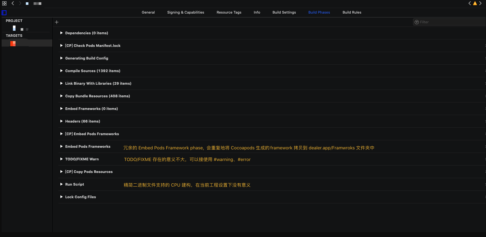Switch to the Build Settings tab
This screenshot has height=237, width=486.
coord(284,12)
